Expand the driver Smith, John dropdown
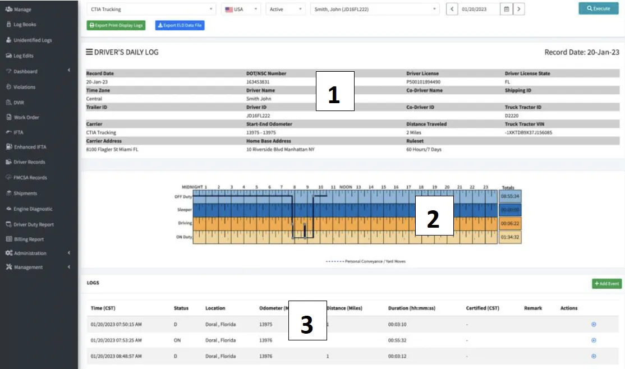 click(x=375, y=9)
